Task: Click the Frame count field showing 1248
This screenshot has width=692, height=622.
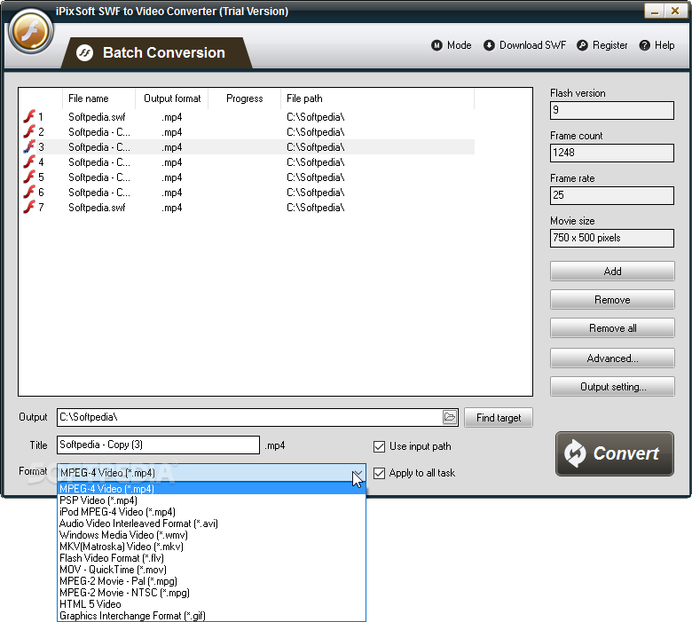Action: 611,153
